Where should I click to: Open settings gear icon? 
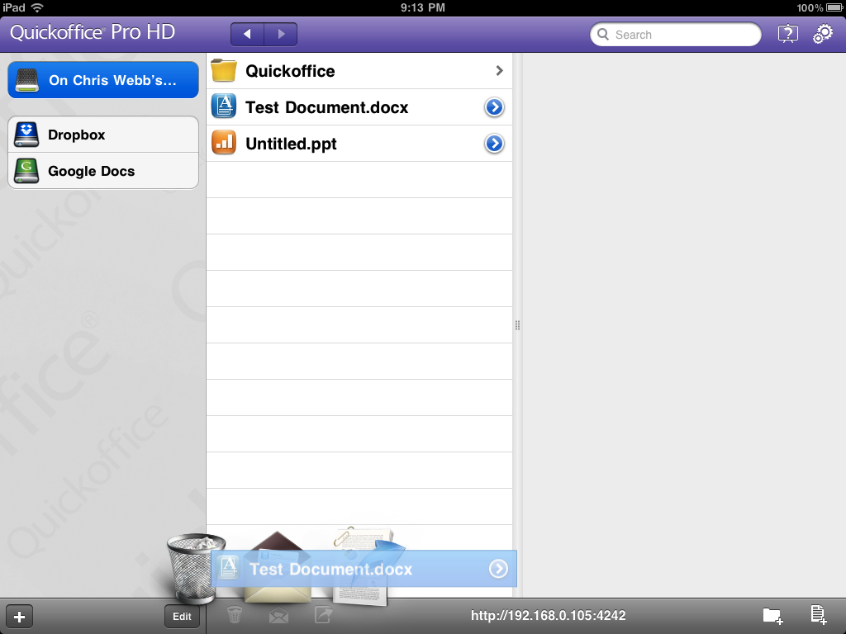(x=823, y=34)
